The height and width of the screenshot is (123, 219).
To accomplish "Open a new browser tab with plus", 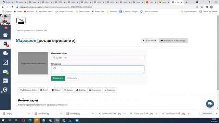I will tap(186, 2).
